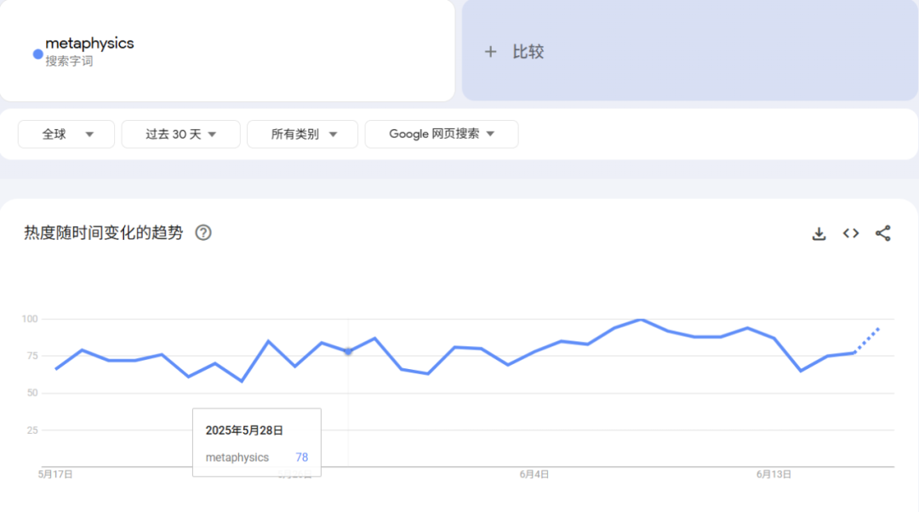
Task: Click the 6月13日 axis date label
Action: coord(774,475)
